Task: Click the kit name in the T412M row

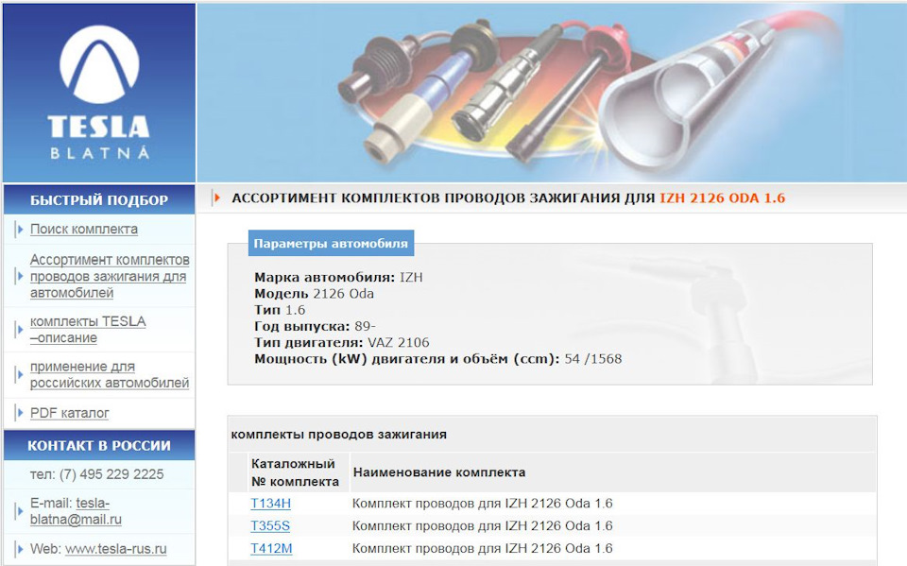Action: 483,548
